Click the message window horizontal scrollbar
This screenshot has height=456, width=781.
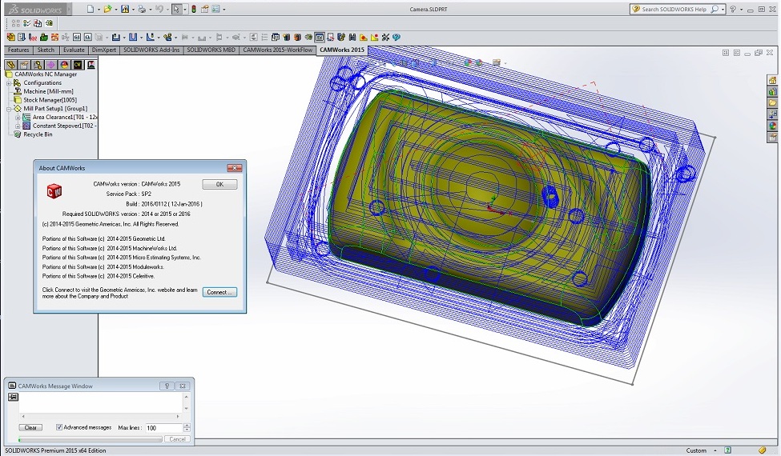[x=101, y=416]
